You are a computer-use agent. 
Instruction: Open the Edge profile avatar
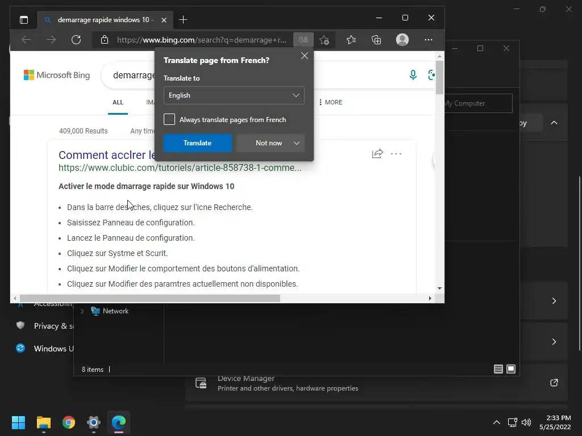[x=402, y=40]
